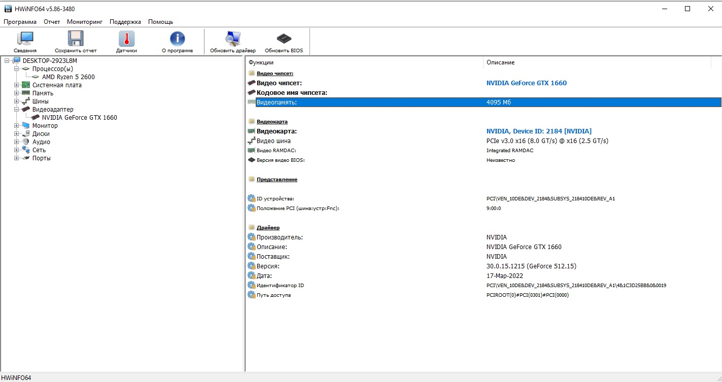The width and height of the screenshot is (722, 382).
Task: Select AMD Ryzen 5 2600 in the tree
Action: point(68,77)
